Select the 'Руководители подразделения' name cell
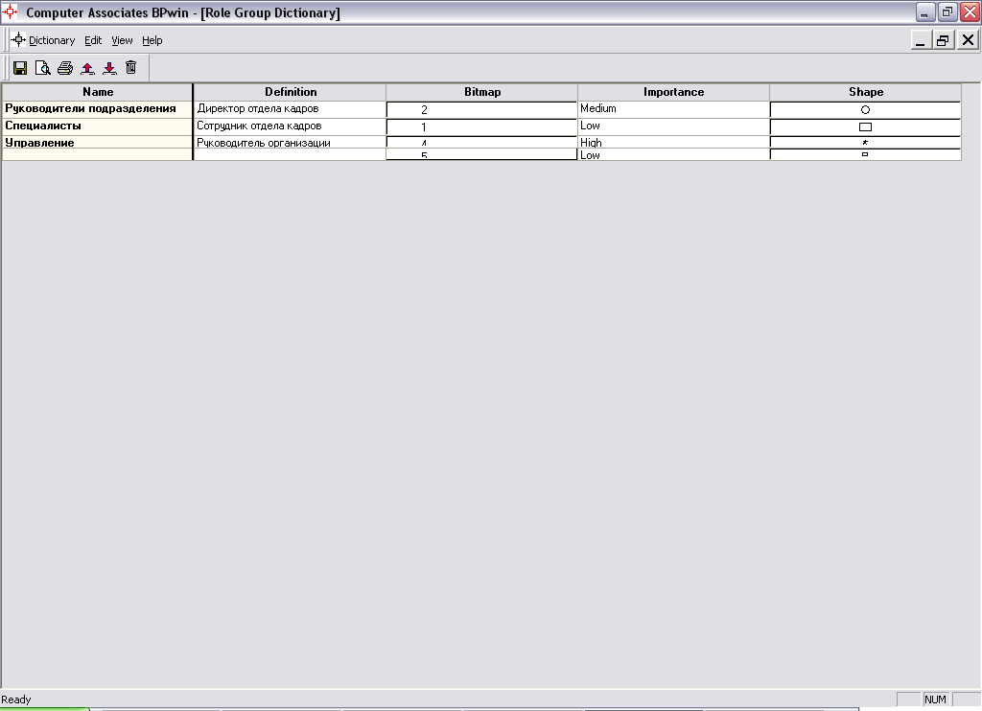Image resolution: width=982 pixels, height=711 pixels. pyautogui.click(x=98, y=109)
